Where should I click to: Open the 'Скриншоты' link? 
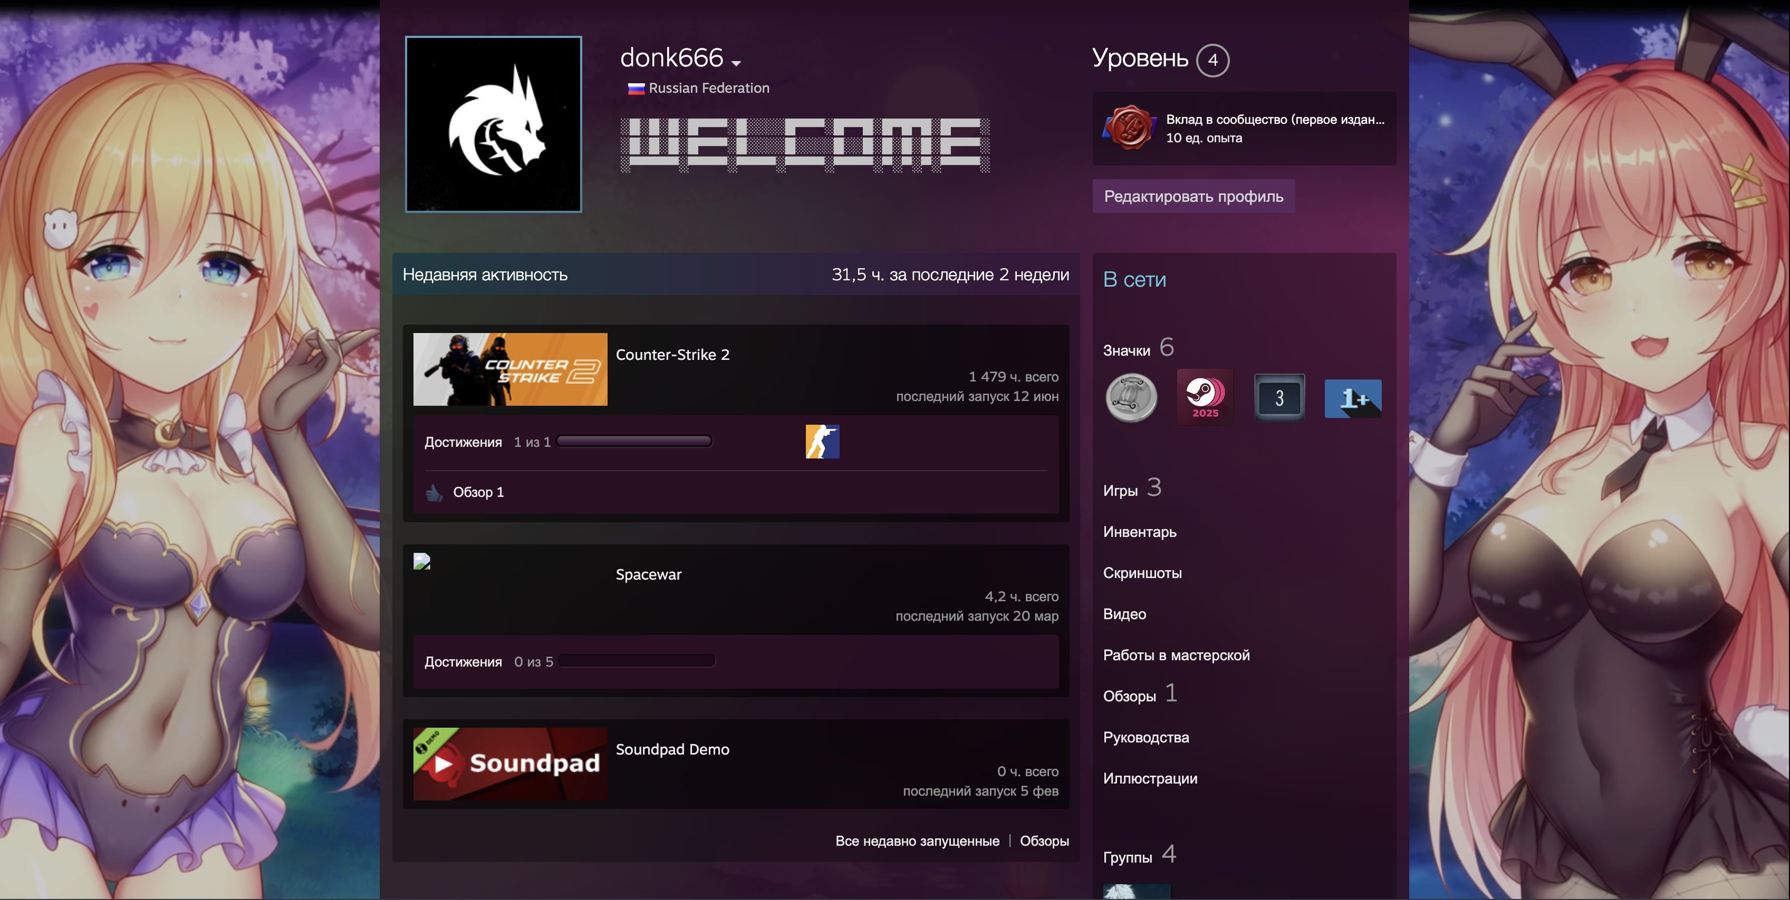pos(1142,573)
